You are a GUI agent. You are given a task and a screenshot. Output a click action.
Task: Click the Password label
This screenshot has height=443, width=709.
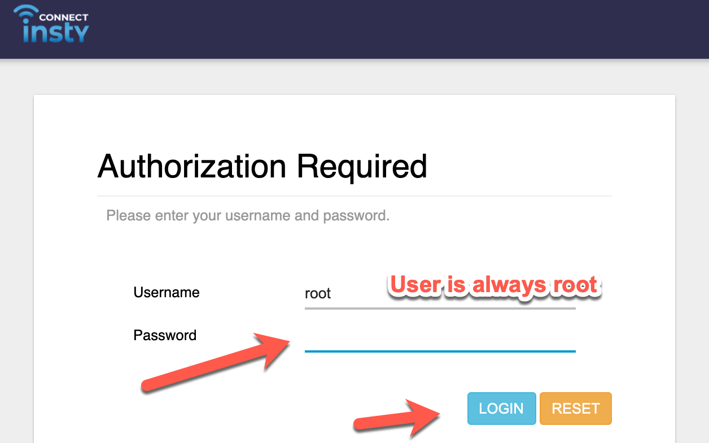(165, 335)
